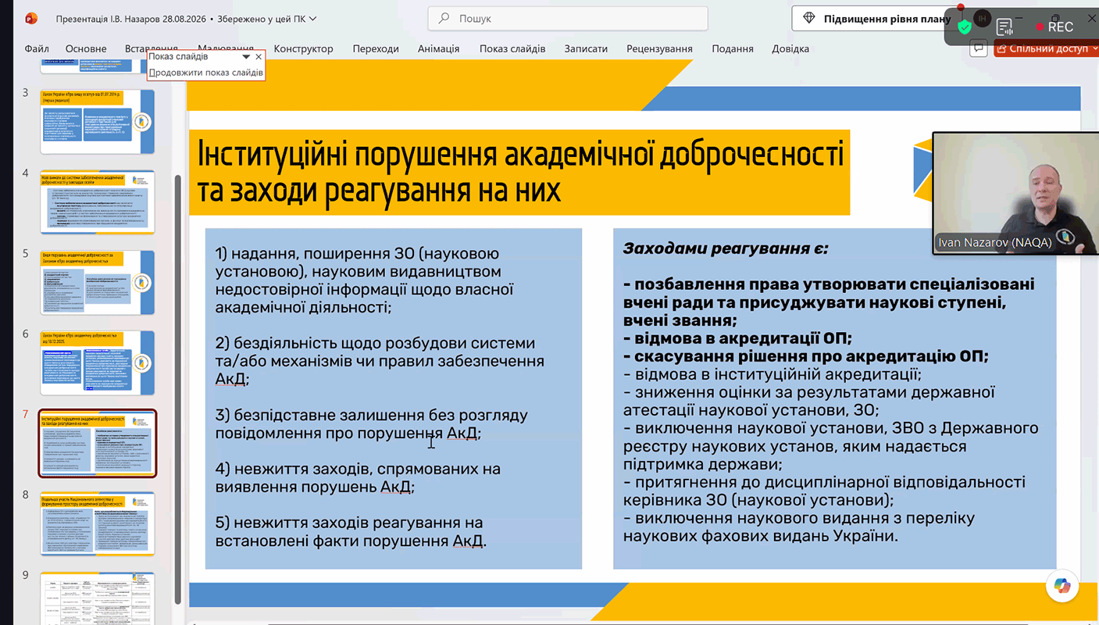This screenshot has height=625, width=1099.
Task: Click the text '- виключення наукової установи, ЗВО з Державного'
Action: click(831, 428)
